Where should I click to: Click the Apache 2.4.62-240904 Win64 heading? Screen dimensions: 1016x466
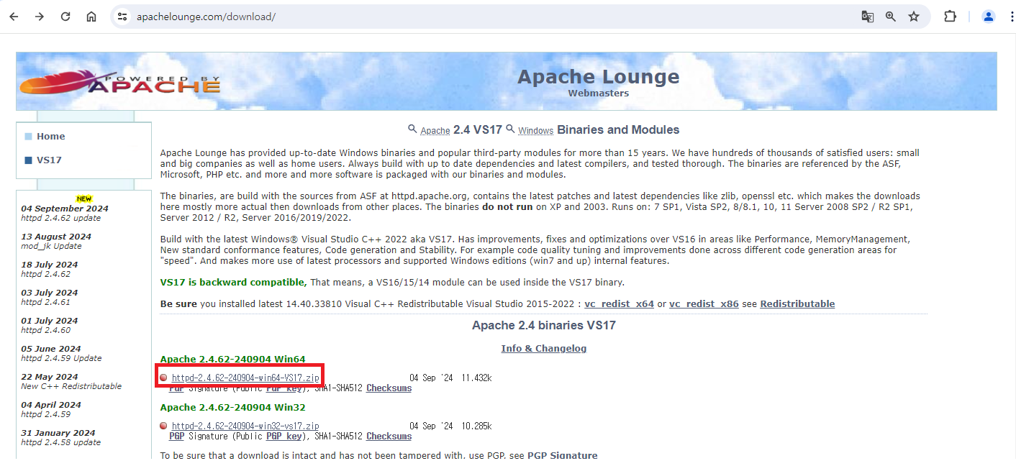coord(232,359)
